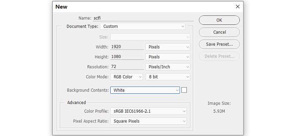This screenshot has height=136, width=292.
Task: Open the 8 bit depth dropdown
Action: [x=168, y=77]
